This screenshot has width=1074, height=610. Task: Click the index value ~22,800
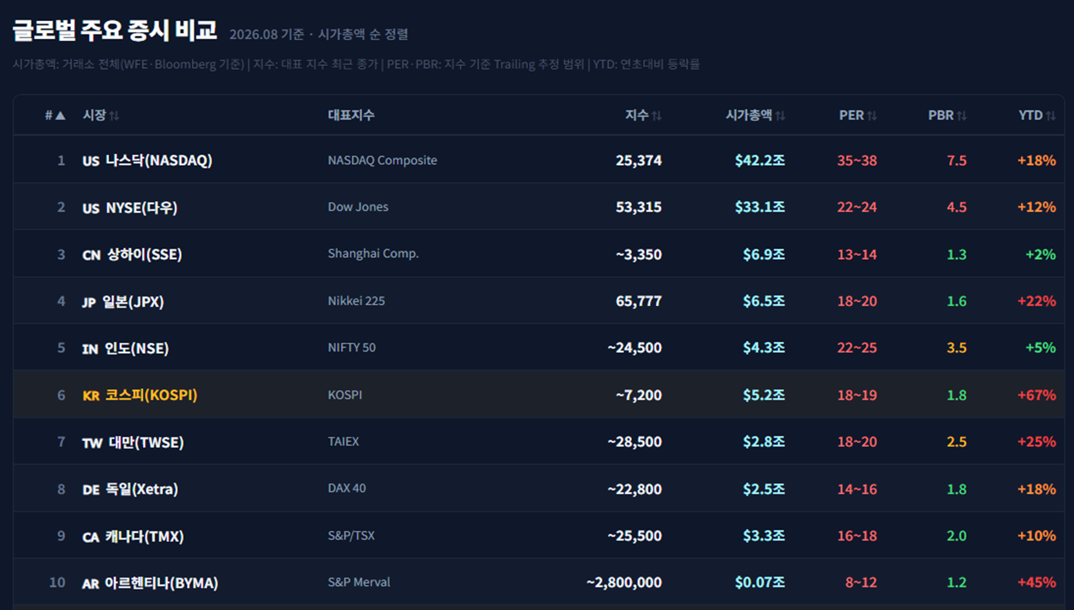[x=635, y=489]
